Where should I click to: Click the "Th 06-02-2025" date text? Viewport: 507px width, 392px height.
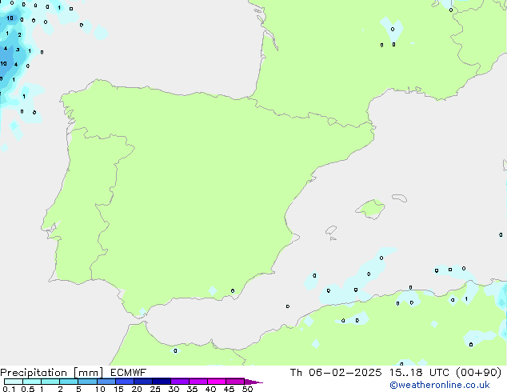[336, 373]
